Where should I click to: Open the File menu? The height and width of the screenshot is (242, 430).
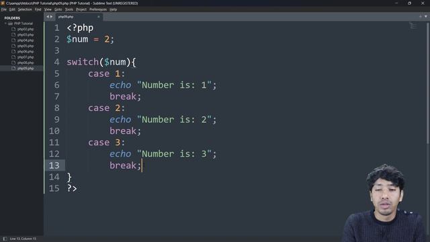[4, 9]
